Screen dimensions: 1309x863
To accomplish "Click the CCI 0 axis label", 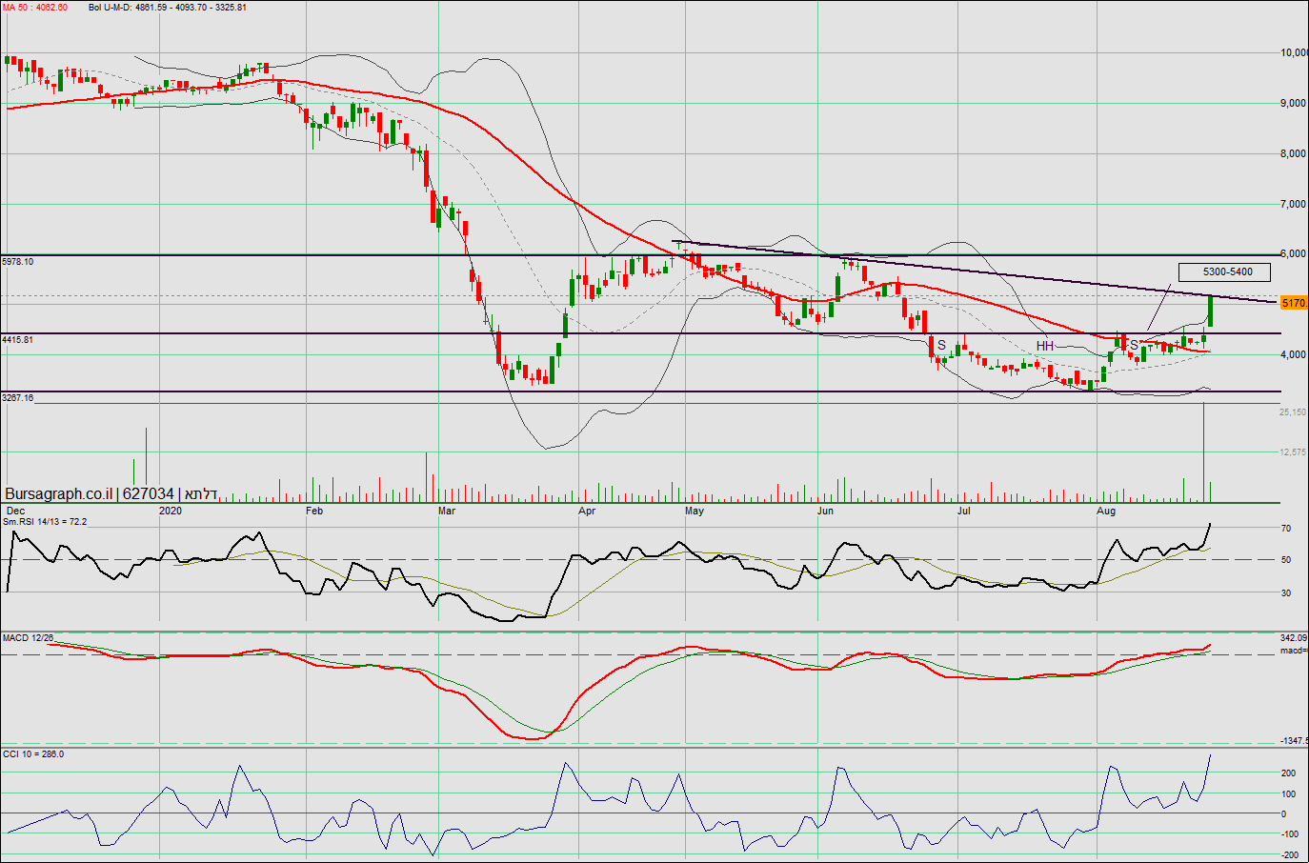I will click(1283, 814).
